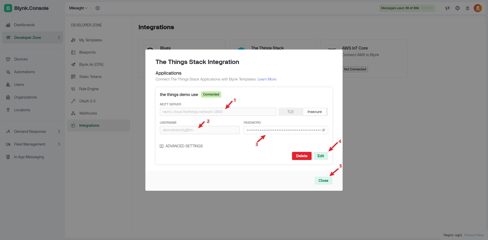Open Dashboards menu item

[x=33, y=25]
